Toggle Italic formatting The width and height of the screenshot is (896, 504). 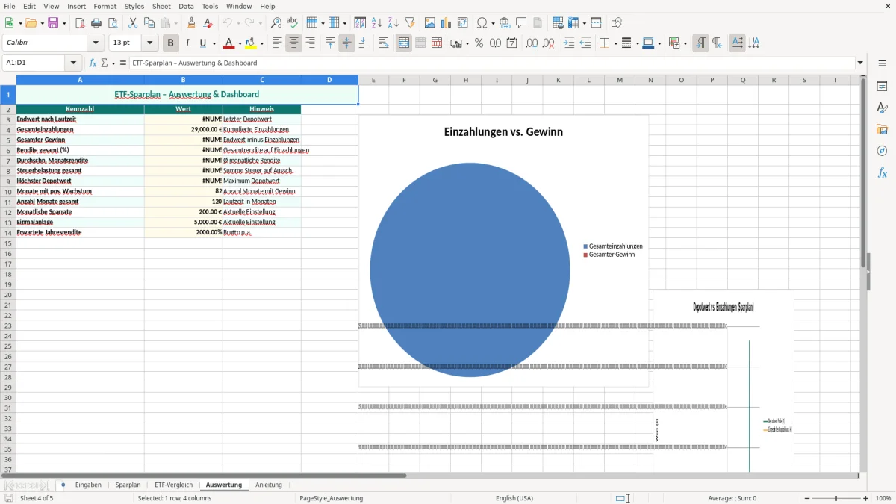pyautogui.click(x=187, y=43)
